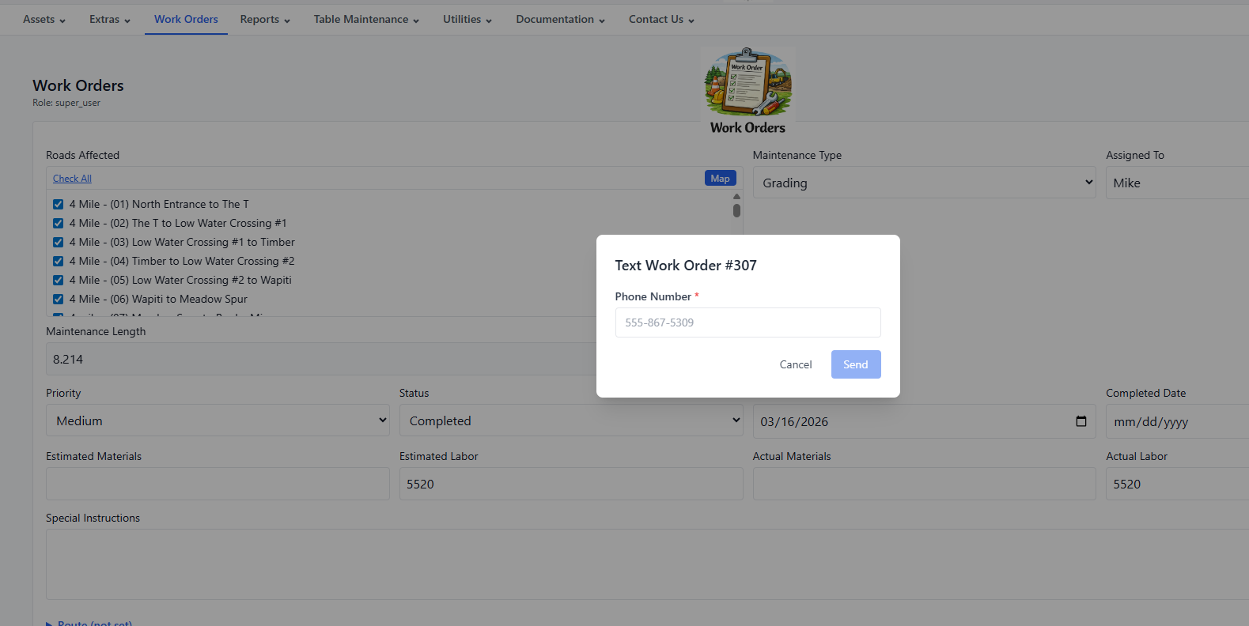Viewport: 1249px width, 626px height.
Task: Cancel the Text Work Order #307 dialog
Action: (796, 364)
